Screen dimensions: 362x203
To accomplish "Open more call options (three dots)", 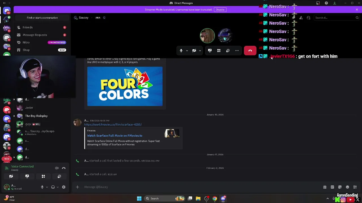I will click(x=237, y=50).
